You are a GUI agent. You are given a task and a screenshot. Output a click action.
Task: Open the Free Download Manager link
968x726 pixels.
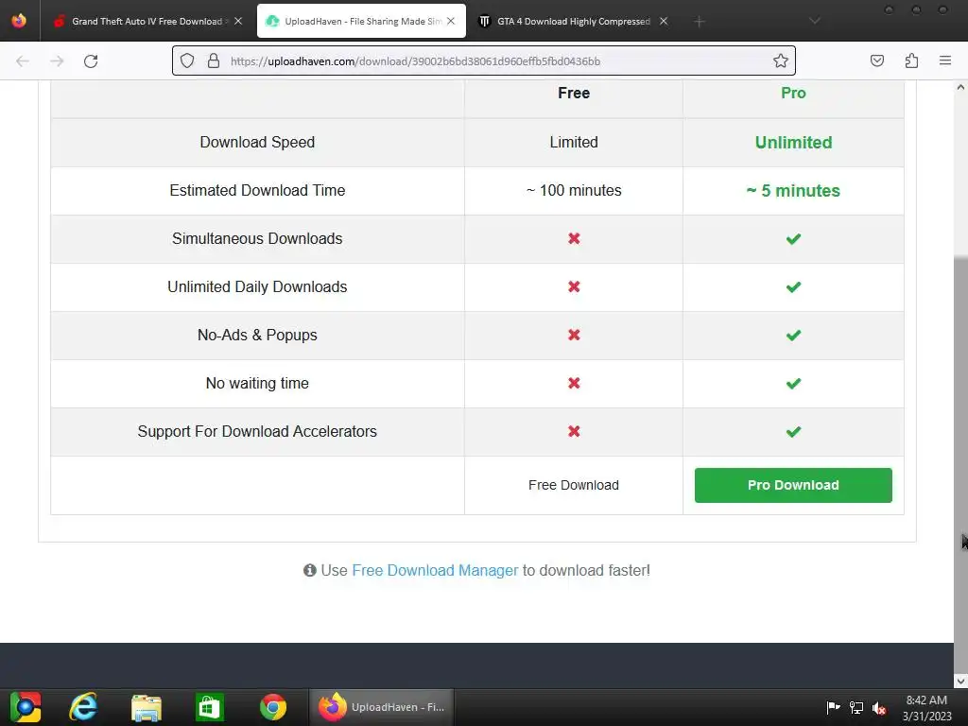[x=435, y=570]
